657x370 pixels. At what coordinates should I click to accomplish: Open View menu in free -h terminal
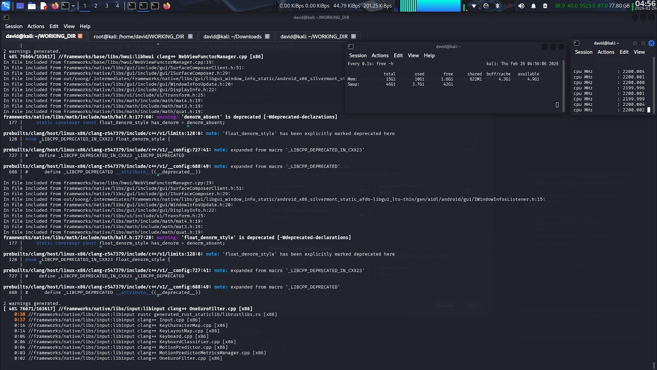click(413, 55)
